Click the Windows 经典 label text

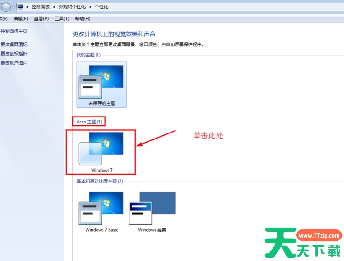pos(152,230)
